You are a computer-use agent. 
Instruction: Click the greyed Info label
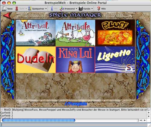[x=56, y=9]
